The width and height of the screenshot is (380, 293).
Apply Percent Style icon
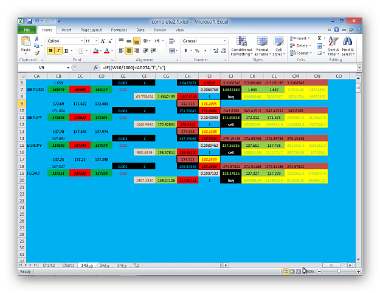point(197,50)
